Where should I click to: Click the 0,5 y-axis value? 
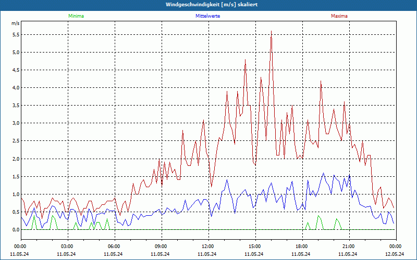tap(16, 212)
